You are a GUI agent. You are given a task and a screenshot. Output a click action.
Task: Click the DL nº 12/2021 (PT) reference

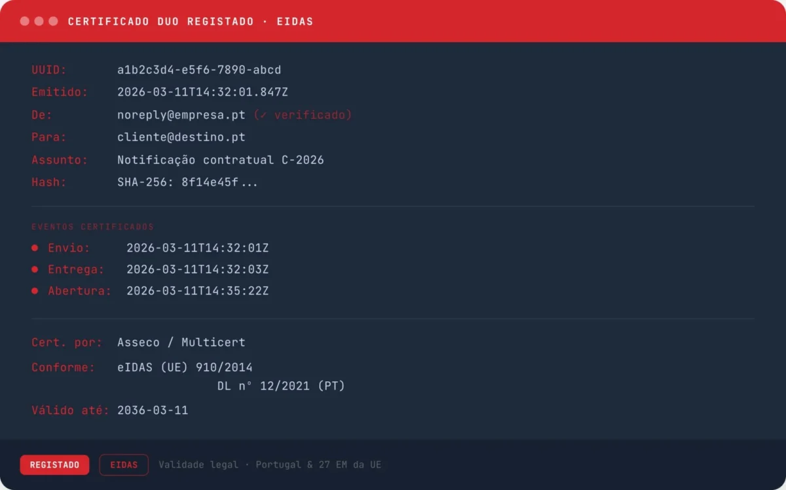281,386
